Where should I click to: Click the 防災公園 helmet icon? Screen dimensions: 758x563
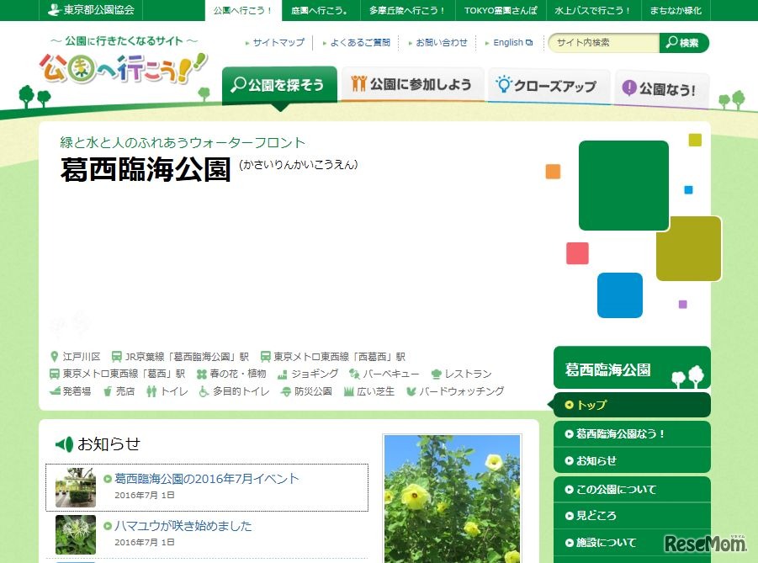286,391
